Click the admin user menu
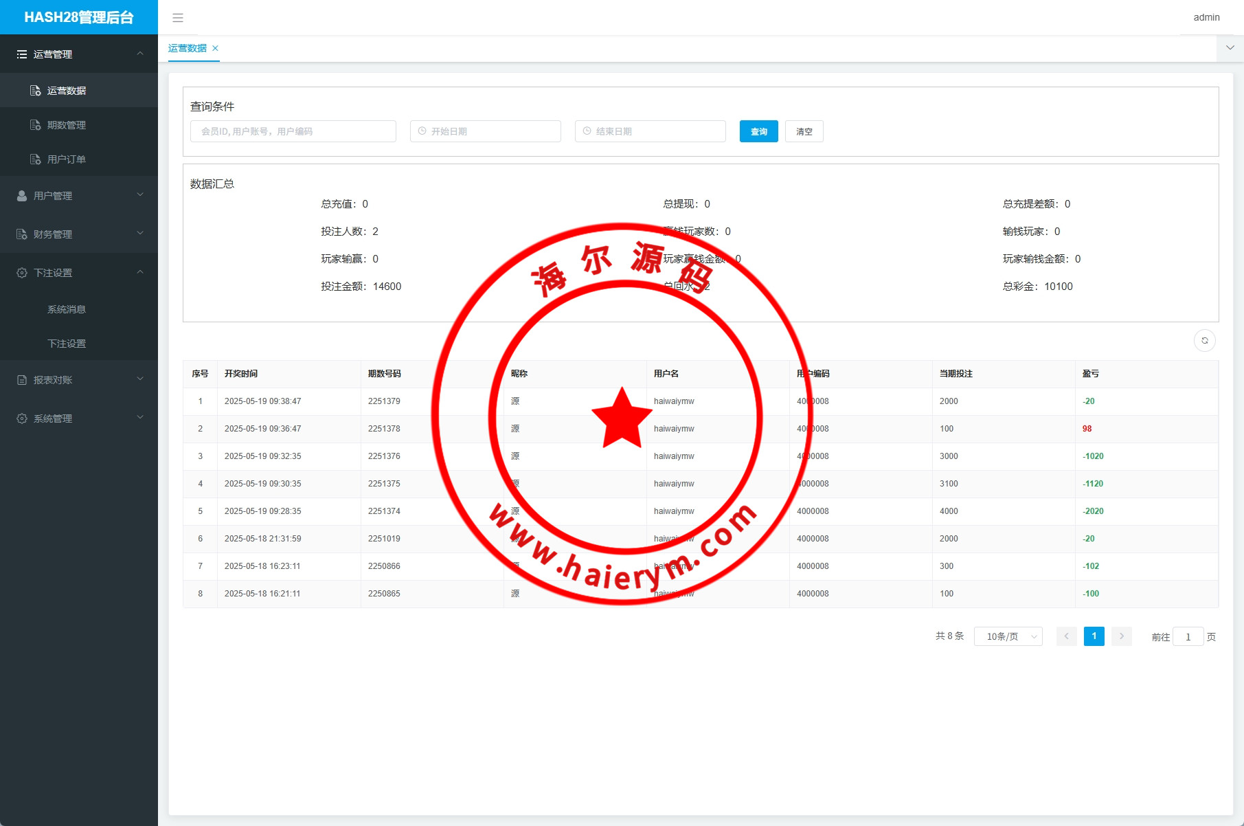This screenshot has height=826, width=1244. coord(1206,18)
